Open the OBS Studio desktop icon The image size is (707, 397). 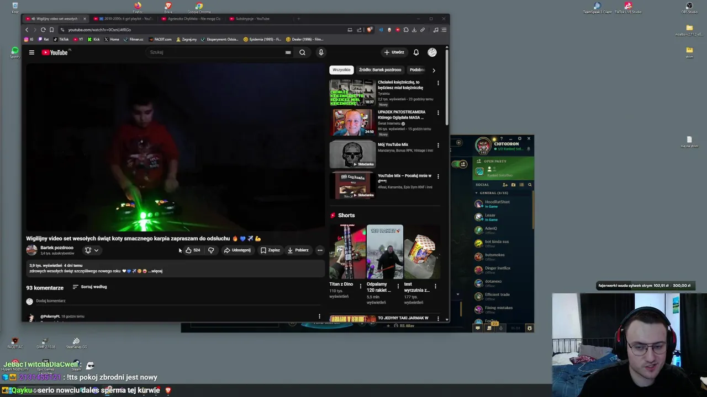tap(689, 8)
